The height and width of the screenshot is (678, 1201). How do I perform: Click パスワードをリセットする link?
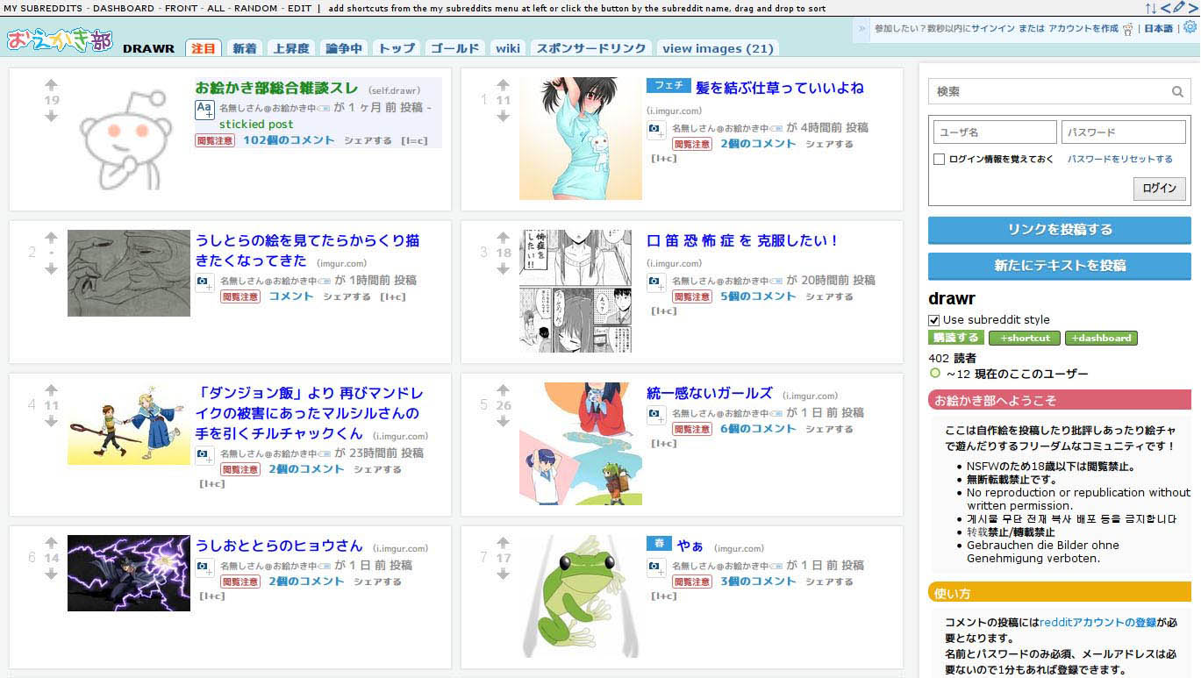[1120, 160]
